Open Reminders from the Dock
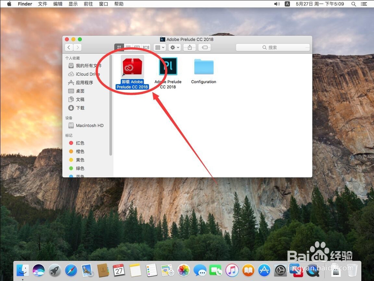Image resolution: width=374 pixels, height=281 pixels. coord(151,271)
